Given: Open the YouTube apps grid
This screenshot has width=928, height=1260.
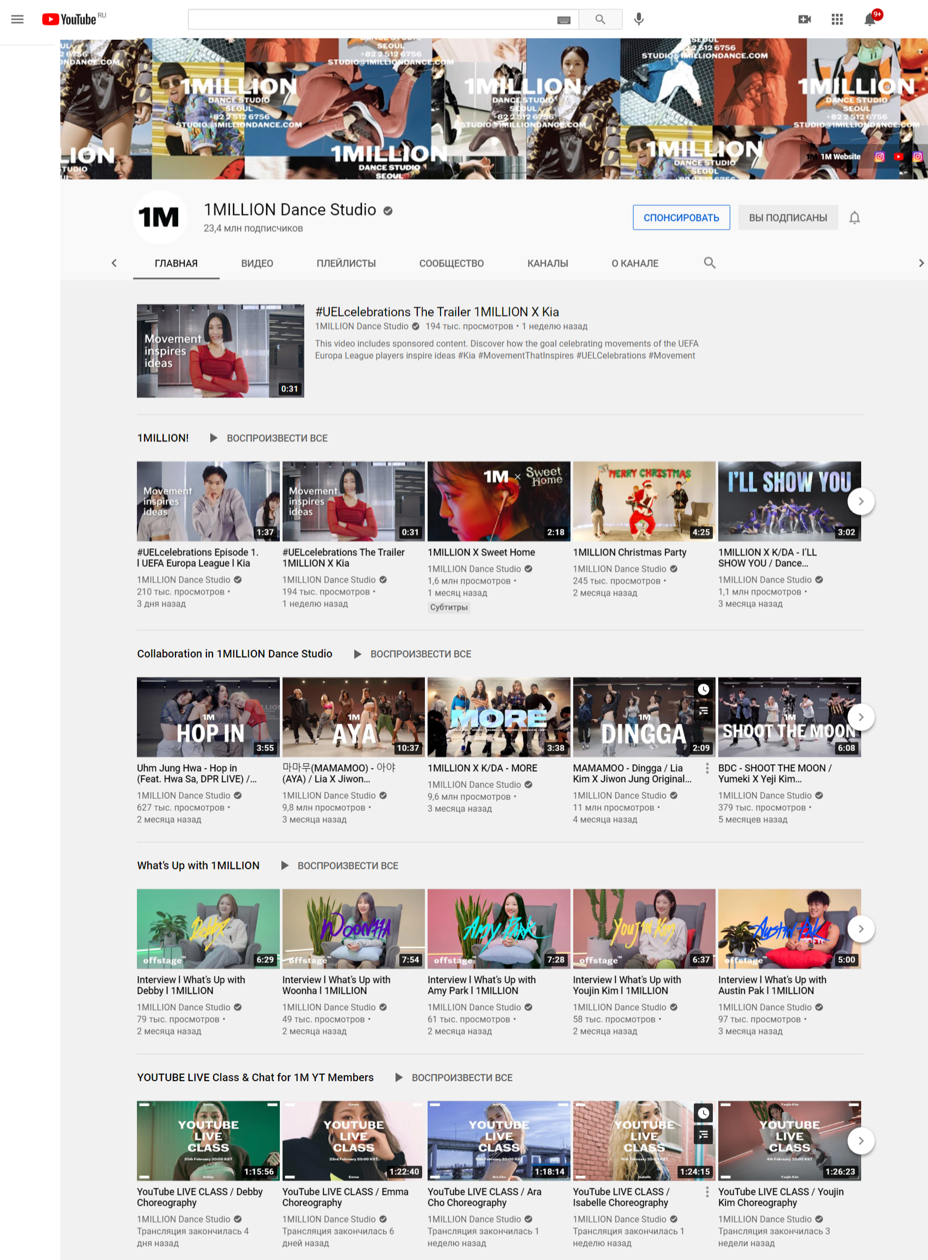Looking at the screenshot, I should [837, 19].
